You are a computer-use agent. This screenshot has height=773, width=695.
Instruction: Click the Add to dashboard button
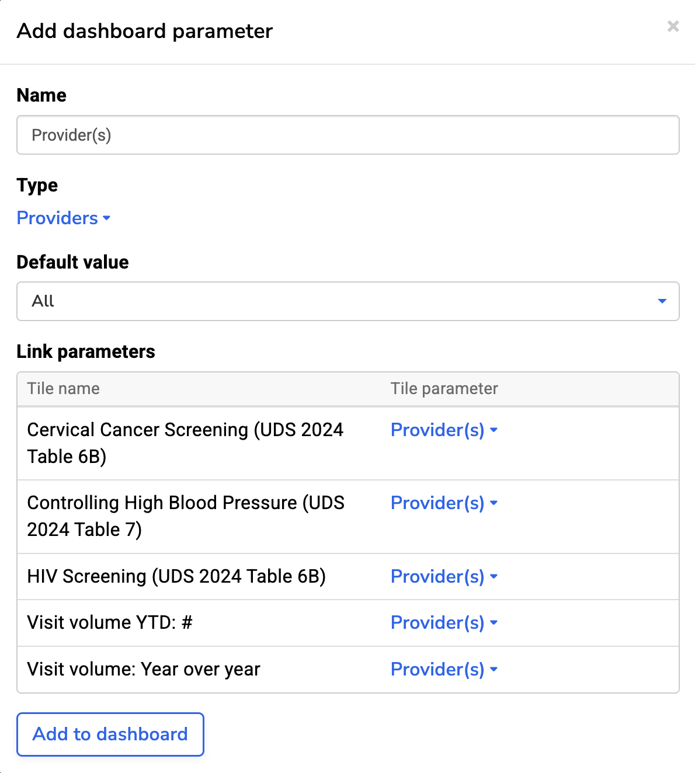(110, 734)
